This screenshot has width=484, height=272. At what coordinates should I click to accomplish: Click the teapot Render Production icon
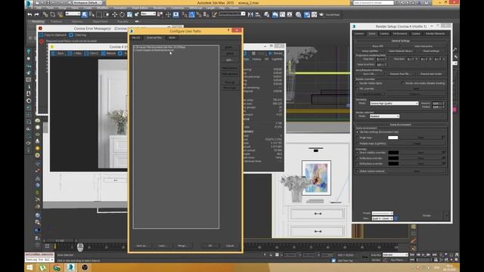[321, 14]
